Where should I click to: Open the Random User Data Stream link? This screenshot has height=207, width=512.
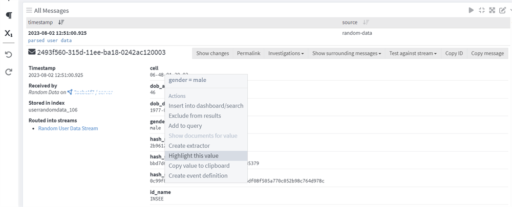click(x=68, y=128)
